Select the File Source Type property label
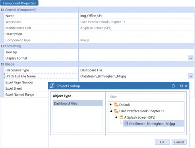Screen dimensions: 195x148 tap(17, 70)
